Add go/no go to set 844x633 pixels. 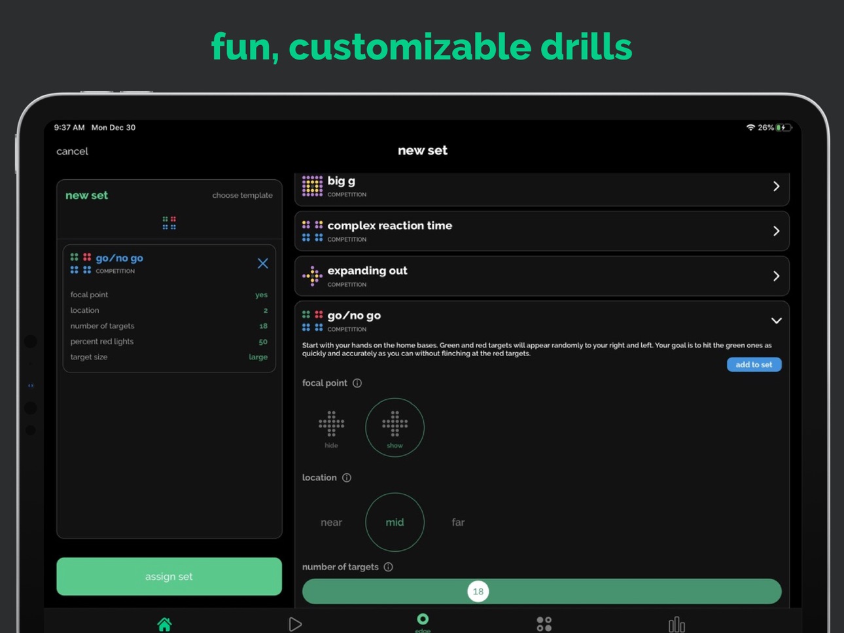coord(754,365)
